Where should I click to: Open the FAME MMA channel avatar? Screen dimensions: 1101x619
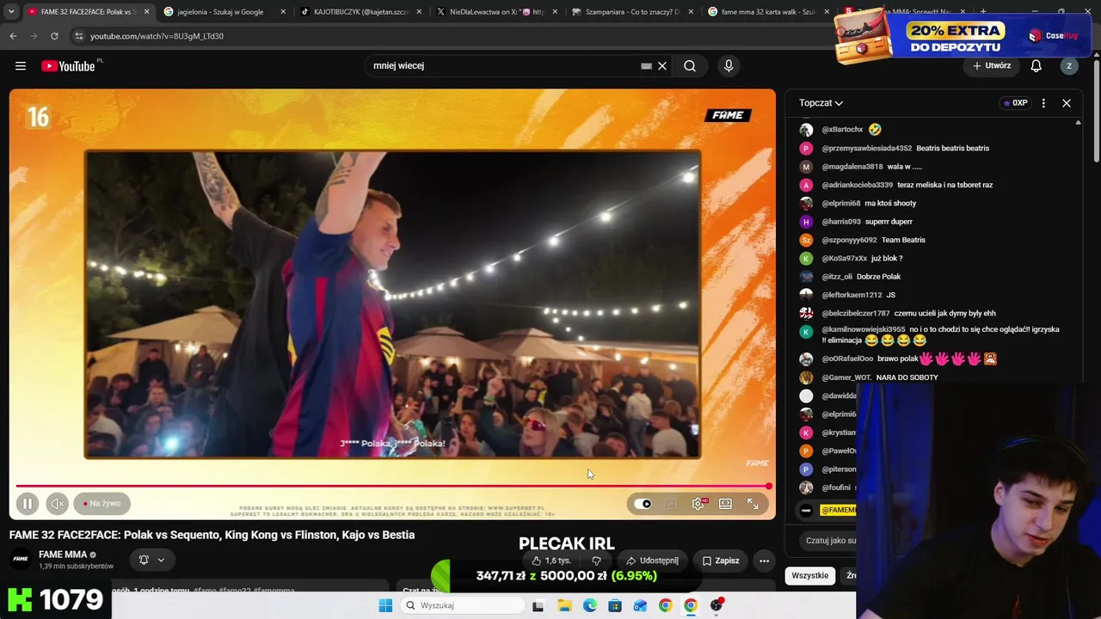tap(21, 559)
